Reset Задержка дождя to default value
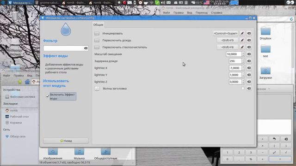296x166 pixels. click(249, 61)
